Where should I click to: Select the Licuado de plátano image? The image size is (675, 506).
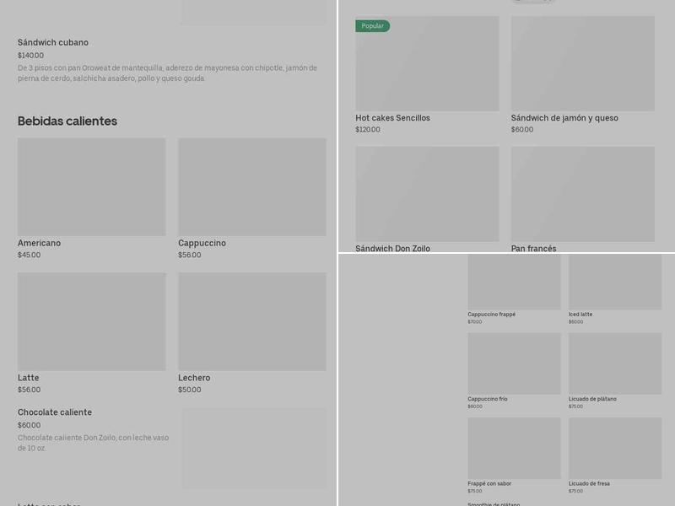click(x=614, y=363)
